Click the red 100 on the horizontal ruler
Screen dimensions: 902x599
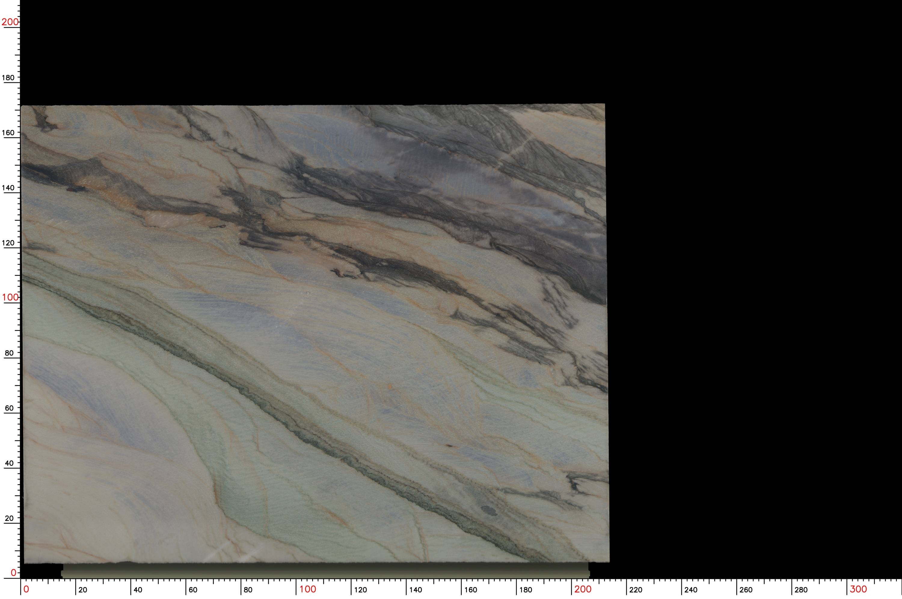point(308,589)
